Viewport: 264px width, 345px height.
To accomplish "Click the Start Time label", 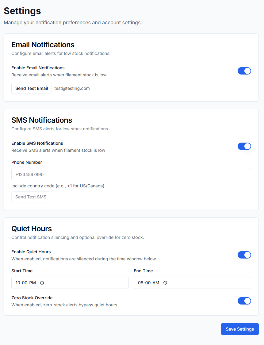I will (x=22, y=271).
